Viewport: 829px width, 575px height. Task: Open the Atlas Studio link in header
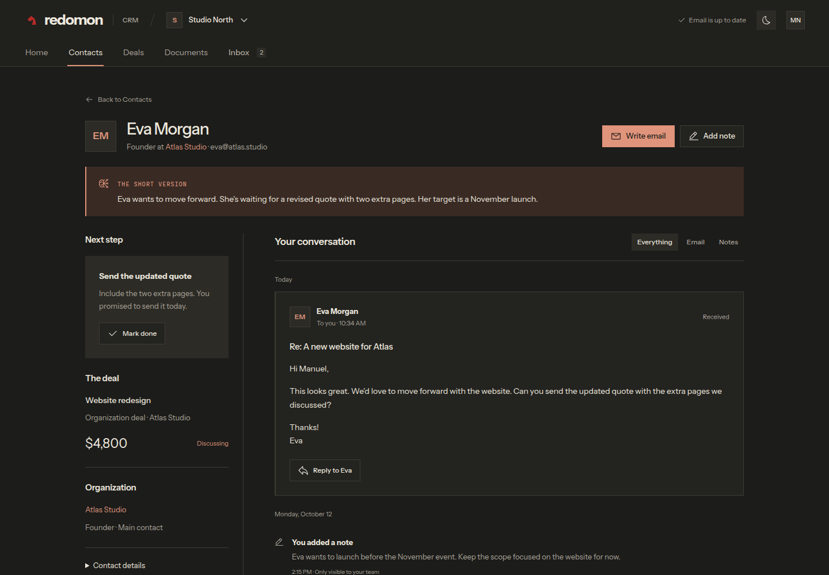[x=186, y=147]
